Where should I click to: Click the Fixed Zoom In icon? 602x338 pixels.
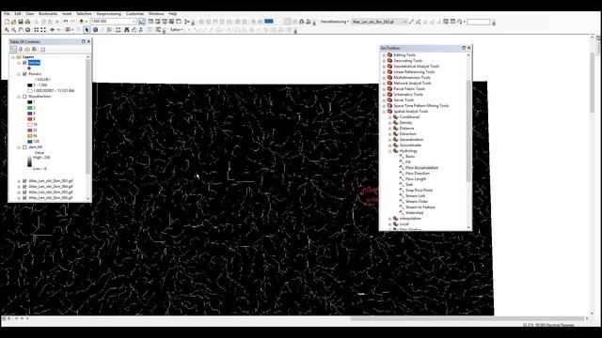coord(37,30)
